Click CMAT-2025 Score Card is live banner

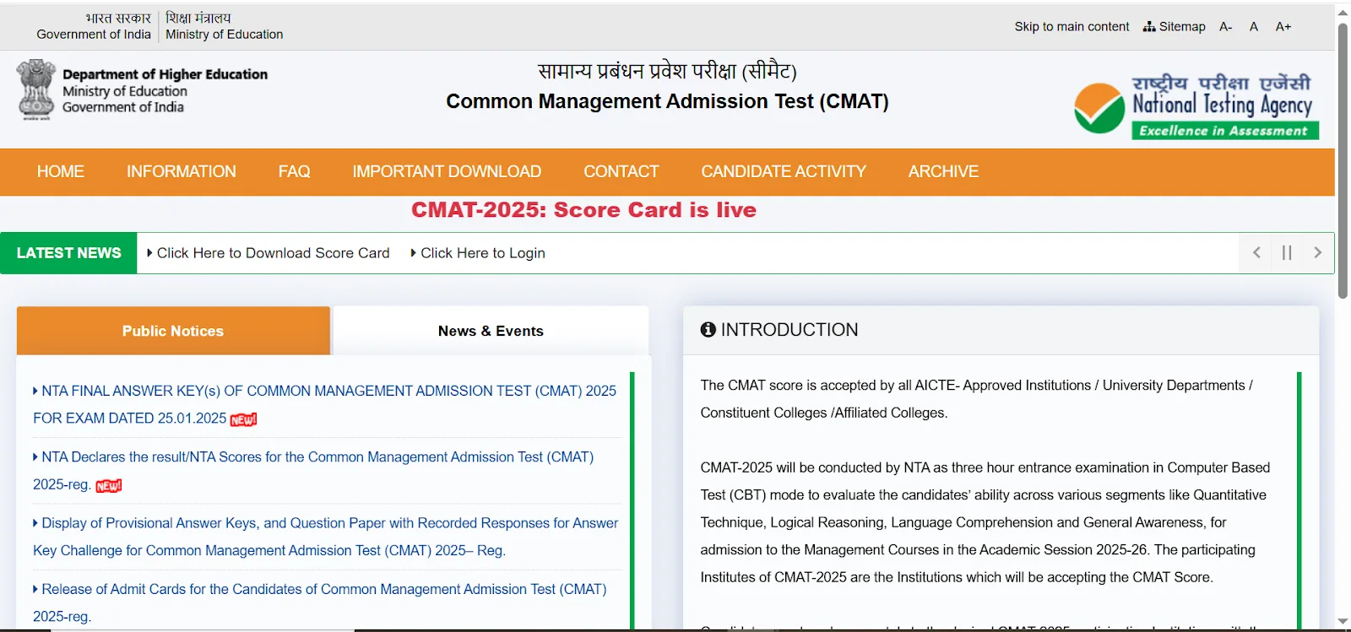click(x=583, y=210)
